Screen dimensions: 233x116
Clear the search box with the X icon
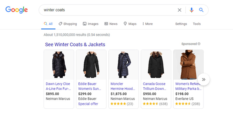[179, 10]
